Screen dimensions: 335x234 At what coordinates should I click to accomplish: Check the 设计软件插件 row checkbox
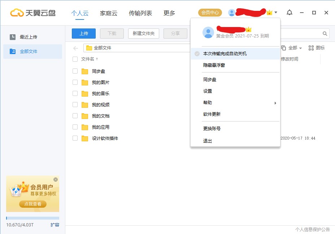click(x=75, y=138)
